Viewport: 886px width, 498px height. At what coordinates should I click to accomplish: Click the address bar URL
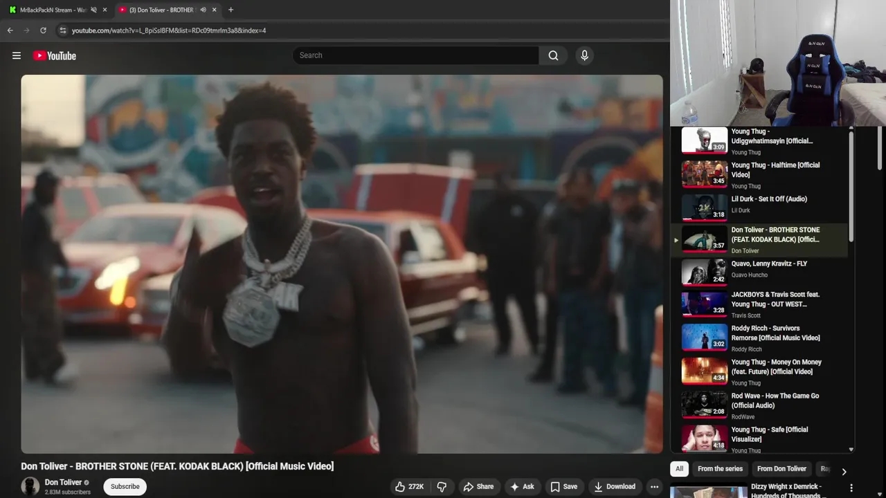(x=169, y=30)
